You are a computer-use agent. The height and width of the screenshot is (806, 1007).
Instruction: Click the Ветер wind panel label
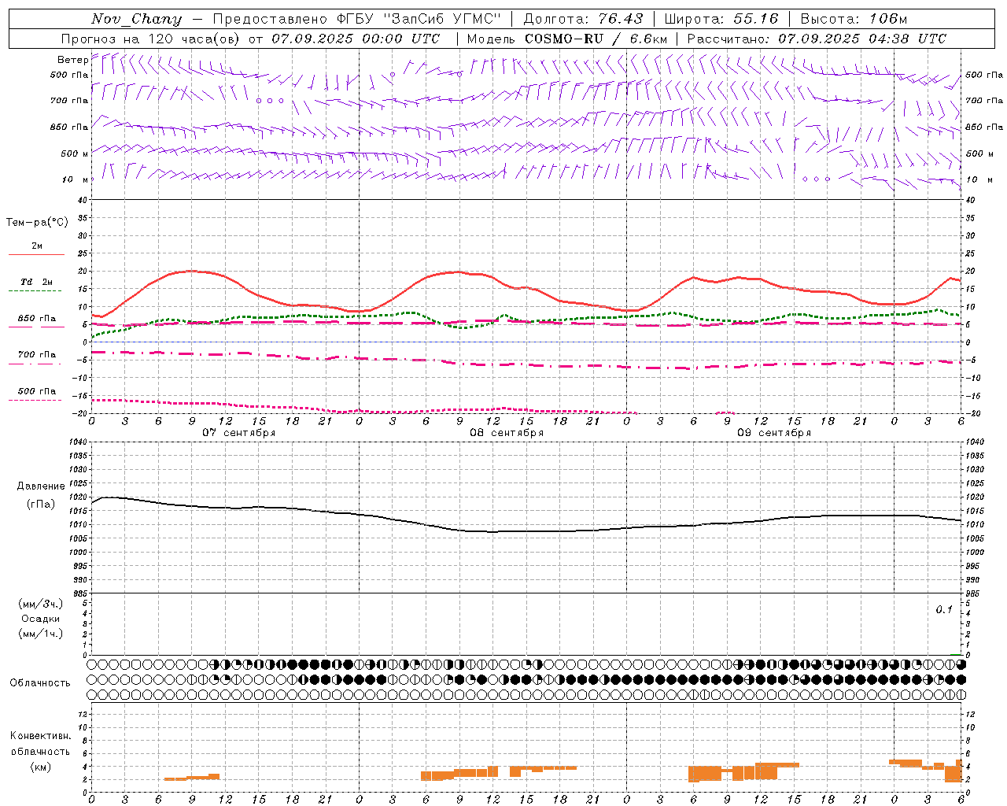(x=72, y=60)
